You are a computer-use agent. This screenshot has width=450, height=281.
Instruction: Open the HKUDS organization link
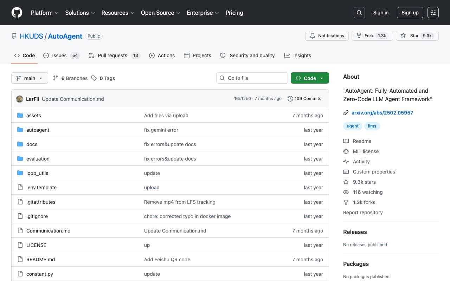point(31,36)
